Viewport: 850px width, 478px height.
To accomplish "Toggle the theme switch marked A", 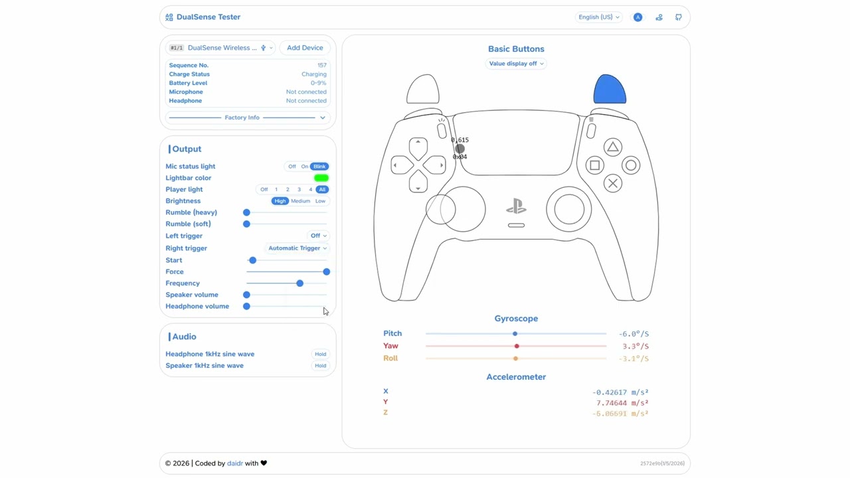I will pyautogui.click(x=637, y=17).
